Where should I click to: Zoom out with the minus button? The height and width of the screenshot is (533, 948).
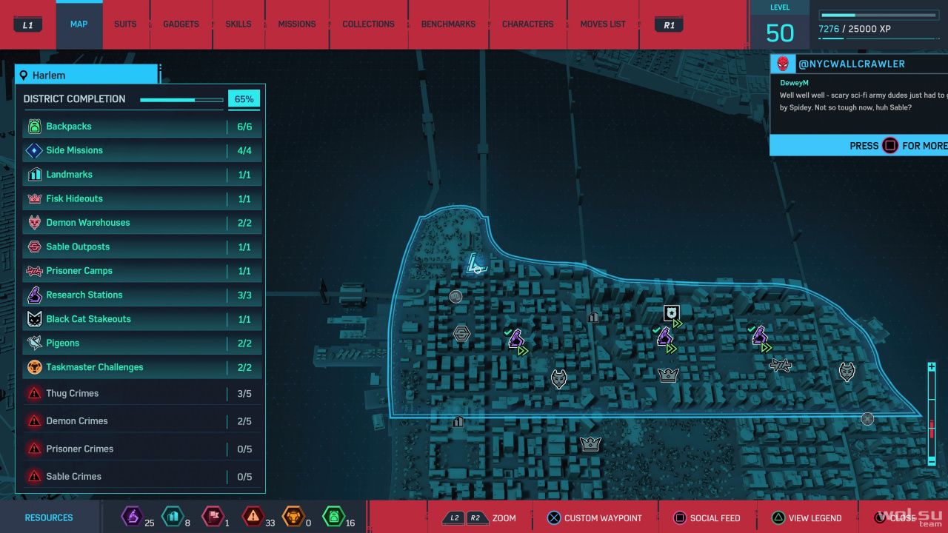tap(932, 461)
